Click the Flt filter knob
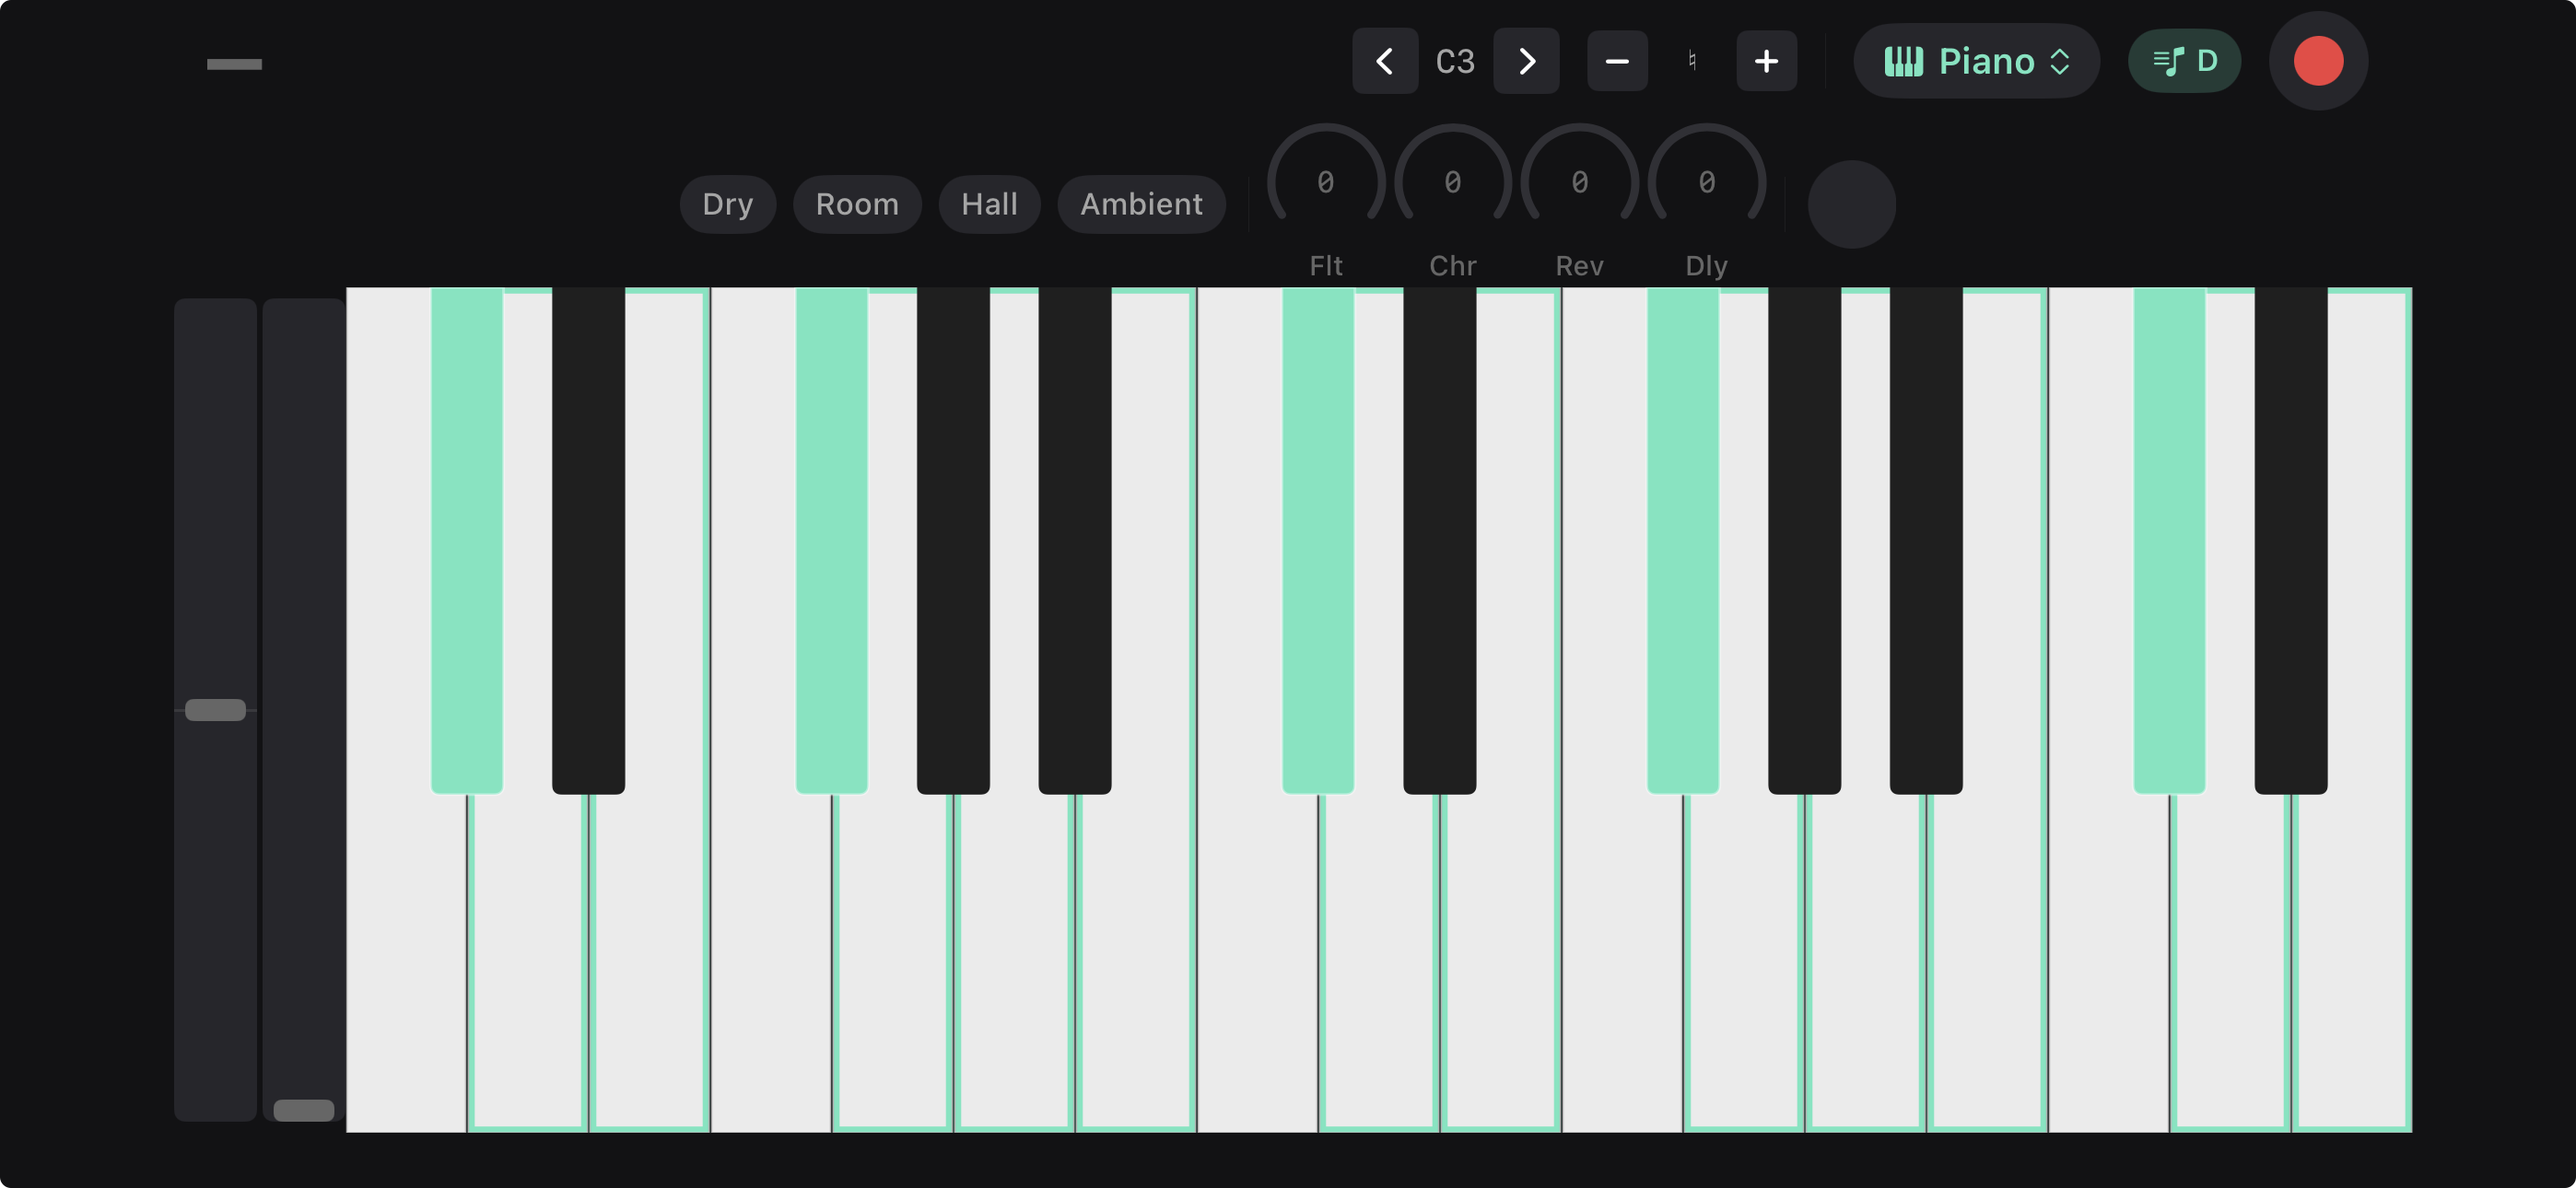This screenshot has height=1188, width=2576. [1325, 182]
